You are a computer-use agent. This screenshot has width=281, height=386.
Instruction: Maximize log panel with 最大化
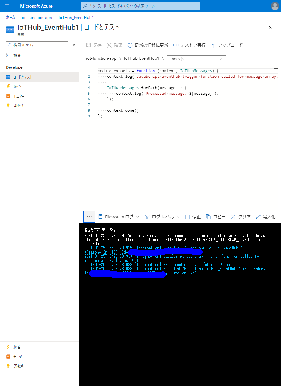[266, 217]
